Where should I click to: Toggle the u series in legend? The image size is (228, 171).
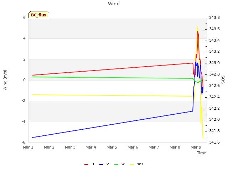click(x=89, y=164)
